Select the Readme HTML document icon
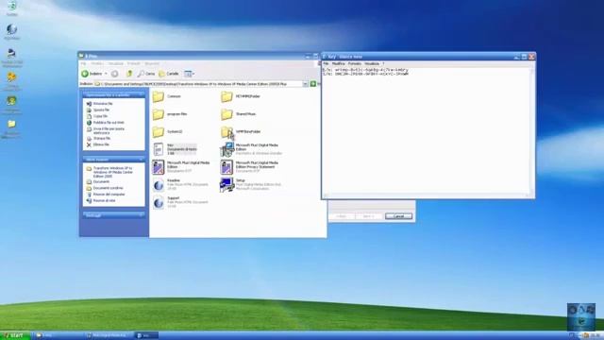This screenshot has height=340, width=604. (x=159, y=185)
